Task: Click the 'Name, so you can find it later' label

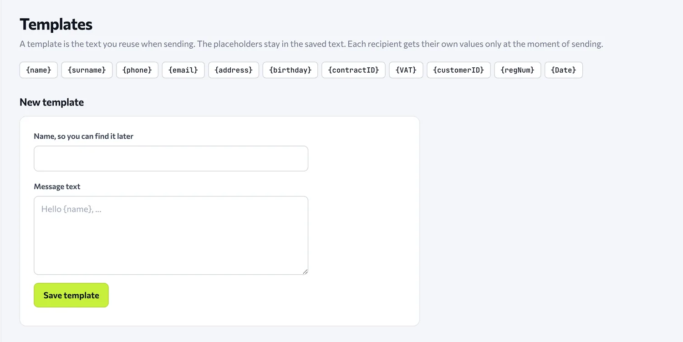Action: tap(84, 136)
